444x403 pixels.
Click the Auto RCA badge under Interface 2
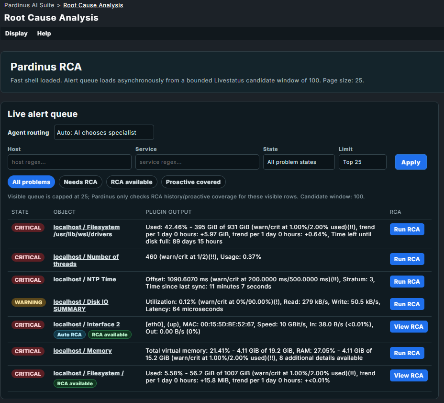pos(69,334)
